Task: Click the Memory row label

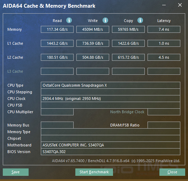Action: pyautogui.click(x=15, y=29)
